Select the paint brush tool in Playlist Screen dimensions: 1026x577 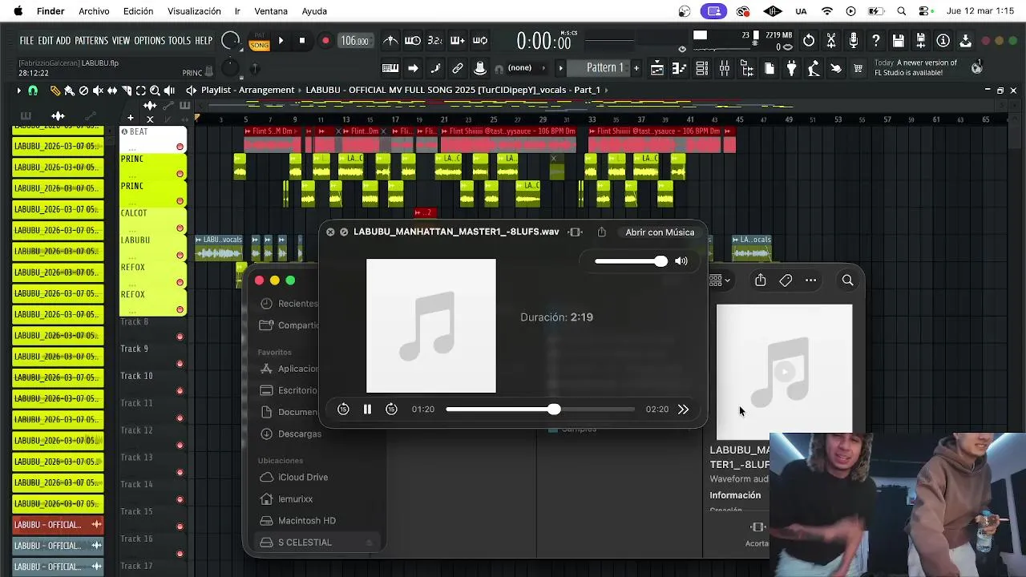pos(70,91)
